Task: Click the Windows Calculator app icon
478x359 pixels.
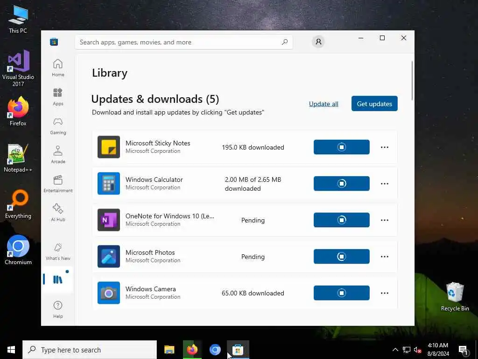Action: (108, 183)
